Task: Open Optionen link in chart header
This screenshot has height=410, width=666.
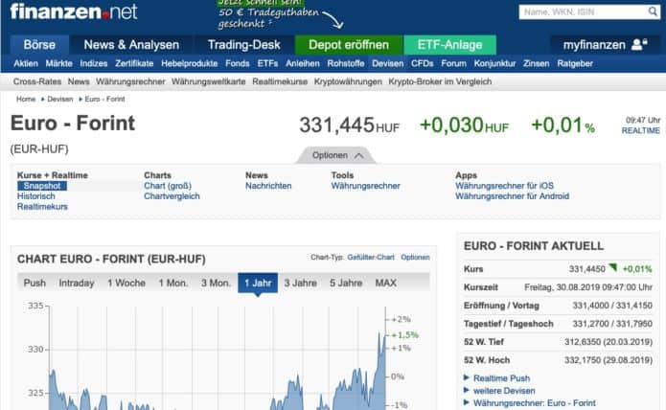Action: tap(415, 257)
